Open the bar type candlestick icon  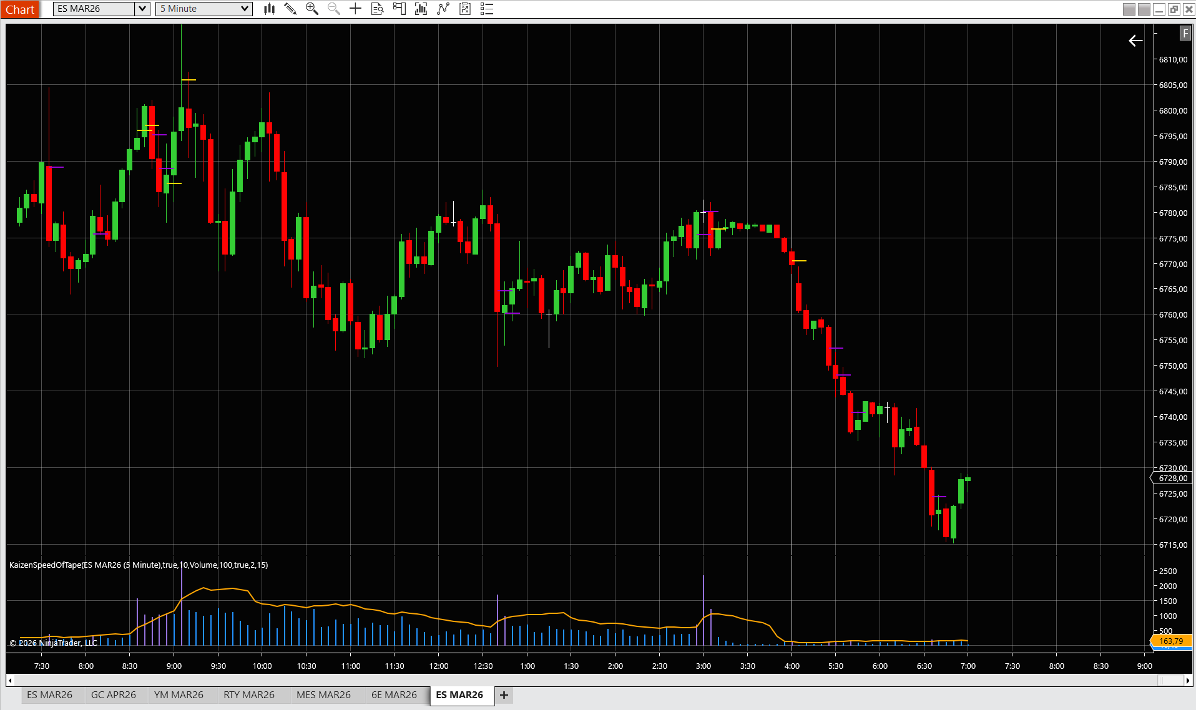pos(269,9)
